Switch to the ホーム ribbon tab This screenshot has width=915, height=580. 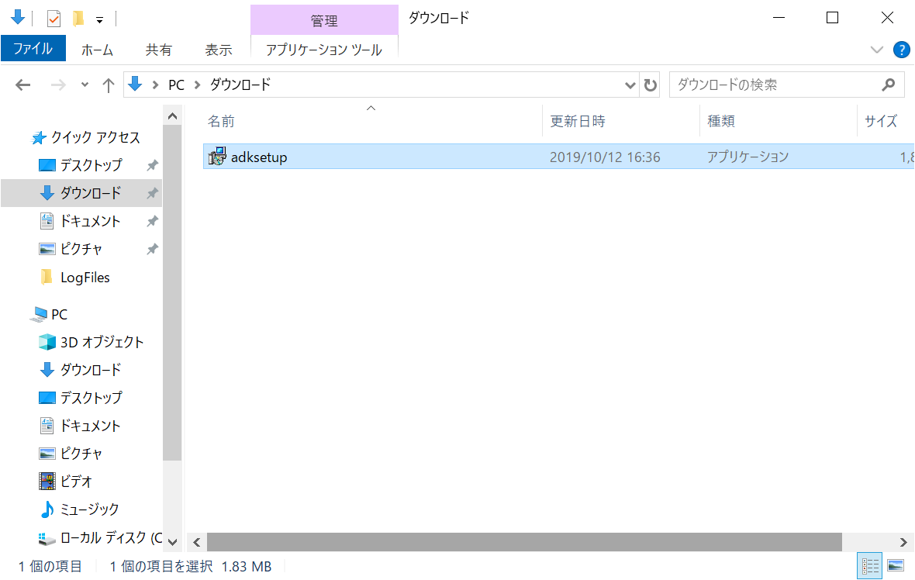click(97, 50)
